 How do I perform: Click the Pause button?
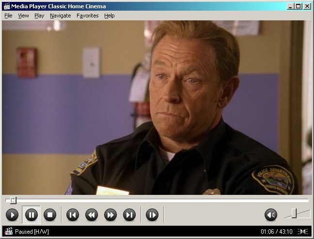pos(31,215)
